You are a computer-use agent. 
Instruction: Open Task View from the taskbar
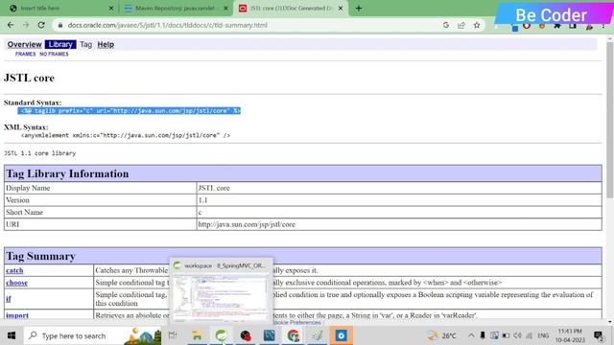173,335
